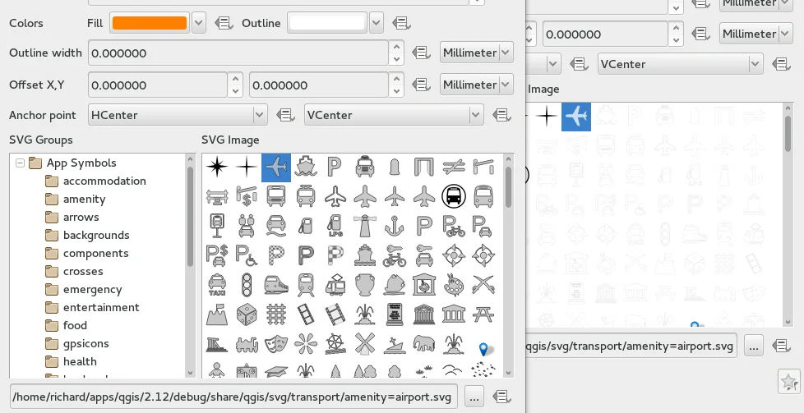Open the VCenter anchor point dropdown
Image resolution: width=804 pixels, height=413 pixels.
tap(475, 116)
